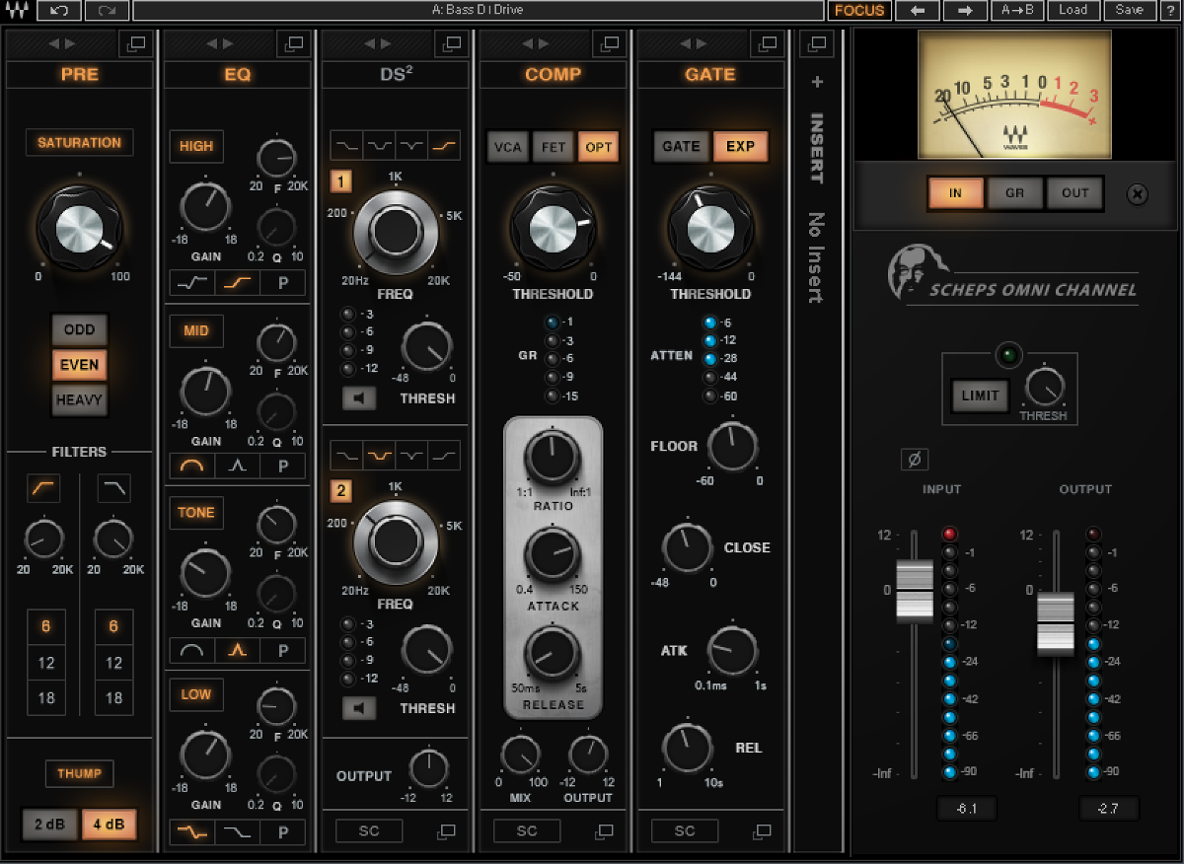Enable the high-pass filter icon under FILTERS
1184x864 pixels.
point(44,486)
